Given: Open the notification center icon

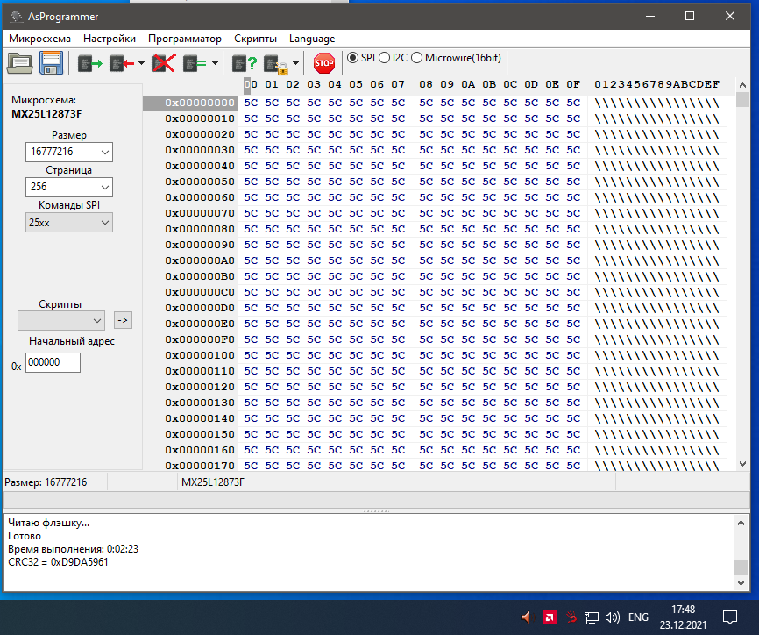Looking at the screenshot, I should click(729, 617).
